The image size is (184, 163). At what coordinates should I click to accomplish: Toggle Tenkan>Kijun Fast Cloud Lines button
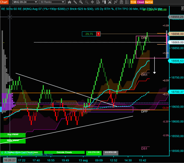pyautogui.click(x=21, y=153)
